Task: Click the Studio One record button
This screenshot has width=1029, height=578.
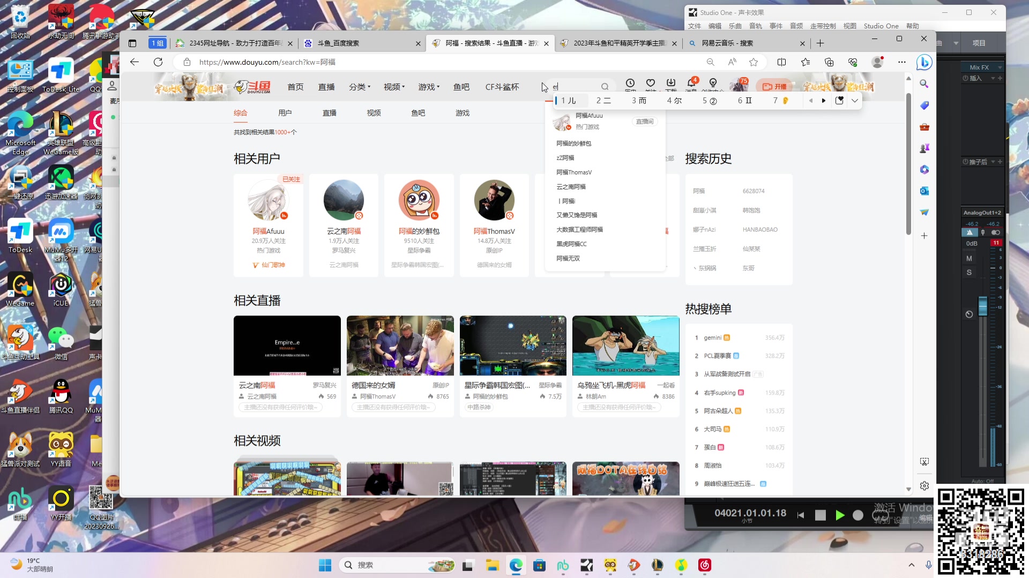Action: click(858, 515)
